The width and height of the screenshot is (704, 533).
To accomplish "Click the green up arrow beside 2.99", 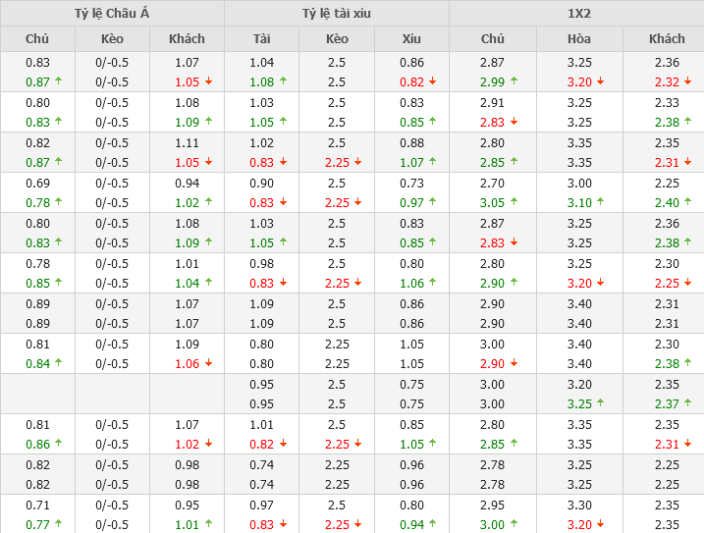I will click(x=515, y=81).
